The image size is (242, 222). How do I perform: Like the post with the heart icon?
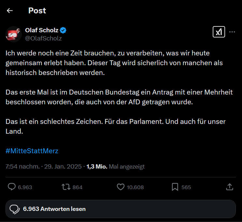tap(121, 187)
